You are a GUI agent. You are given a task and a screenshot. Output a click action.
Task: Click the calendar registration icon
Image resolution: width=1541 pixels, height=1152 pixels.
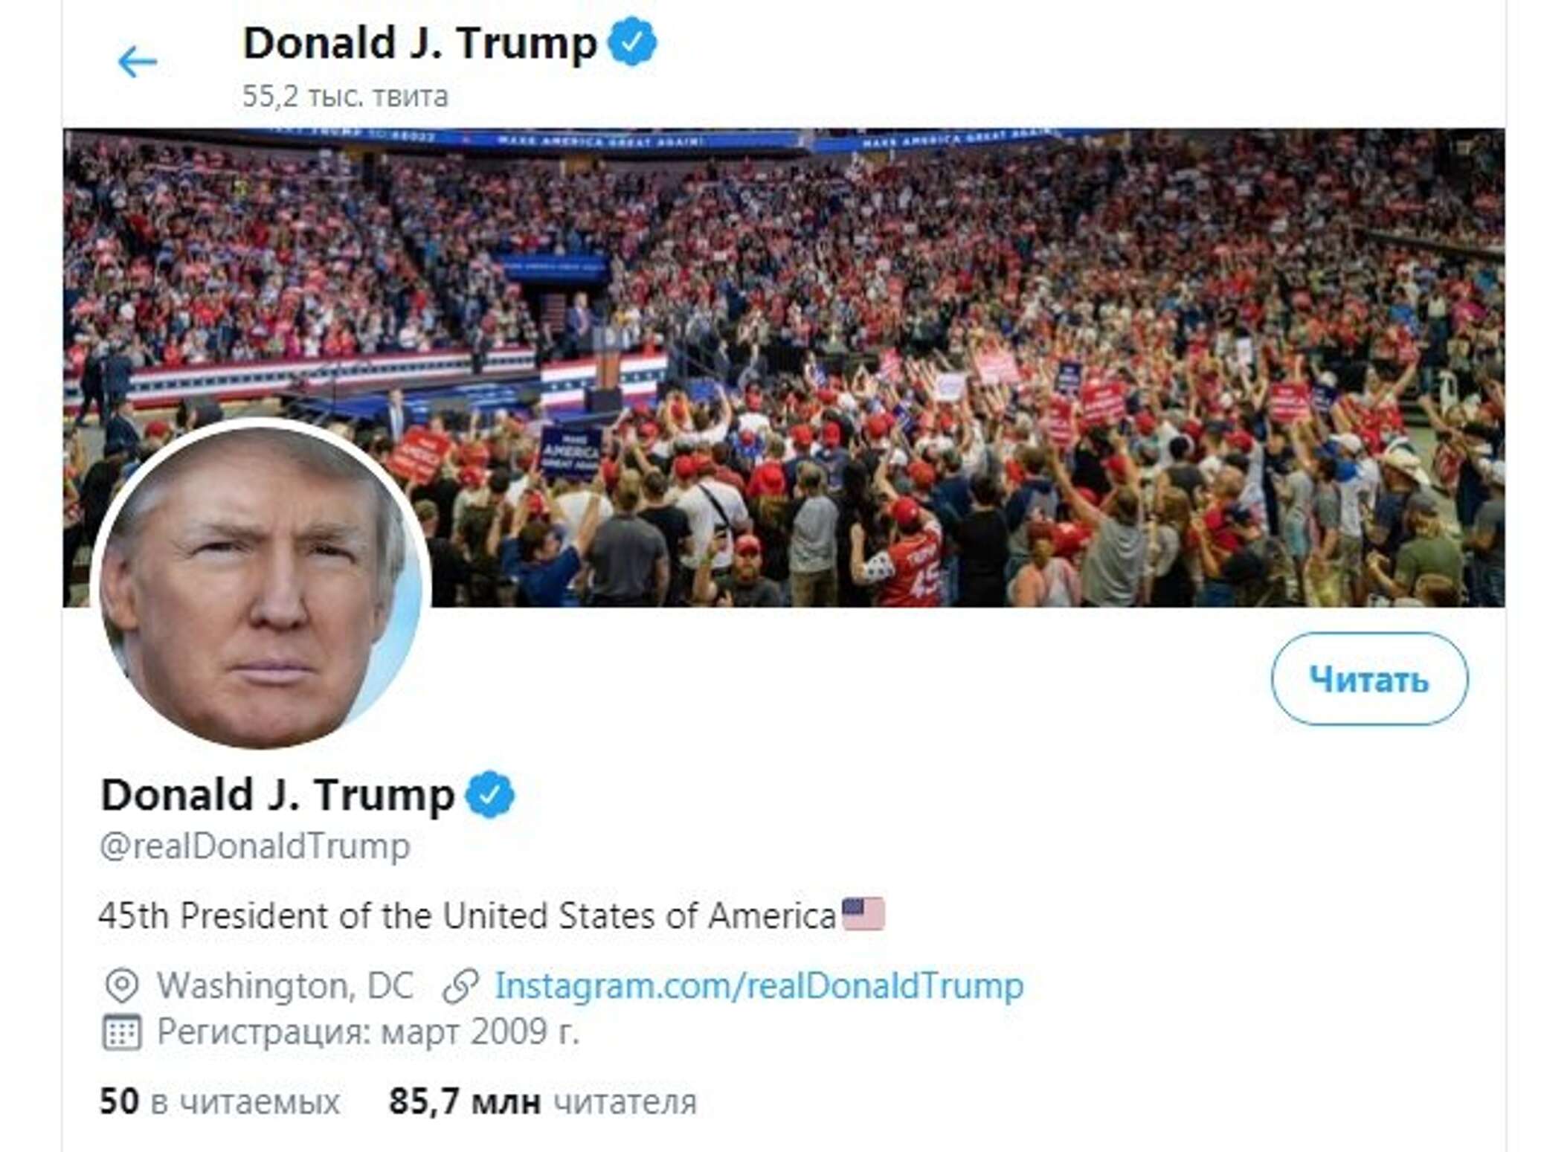pos(121,1032)
